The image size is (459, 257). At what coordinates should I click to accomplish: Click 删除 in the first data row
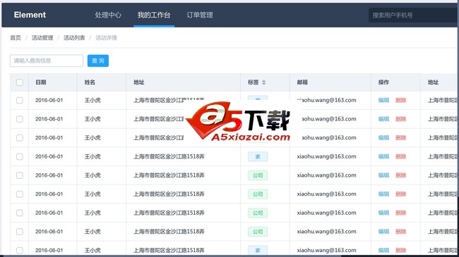click(x=401, y=100)
